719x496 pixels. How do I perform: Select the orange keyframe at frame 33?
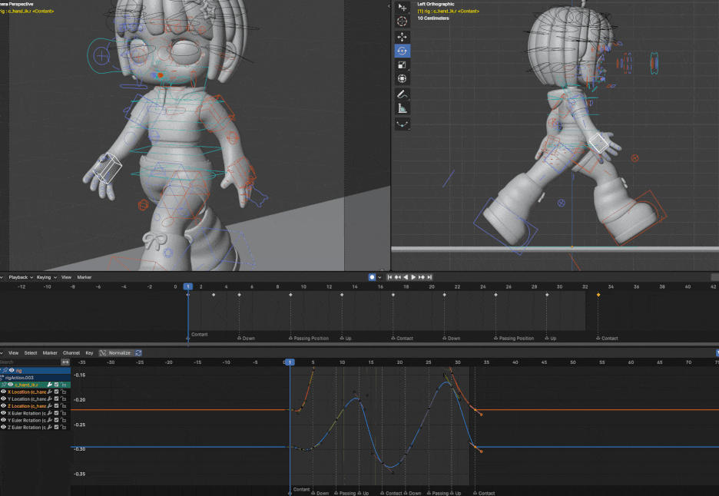pyautogui.click(x=598, y=295)
